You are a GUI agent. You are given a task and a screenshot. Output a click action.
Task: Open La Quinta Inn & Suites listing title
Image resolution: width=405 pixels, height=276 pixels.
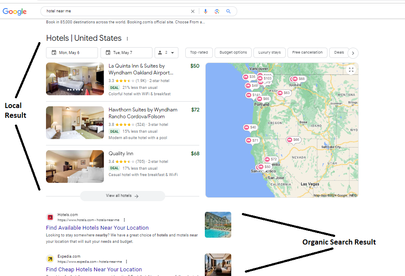141,69
